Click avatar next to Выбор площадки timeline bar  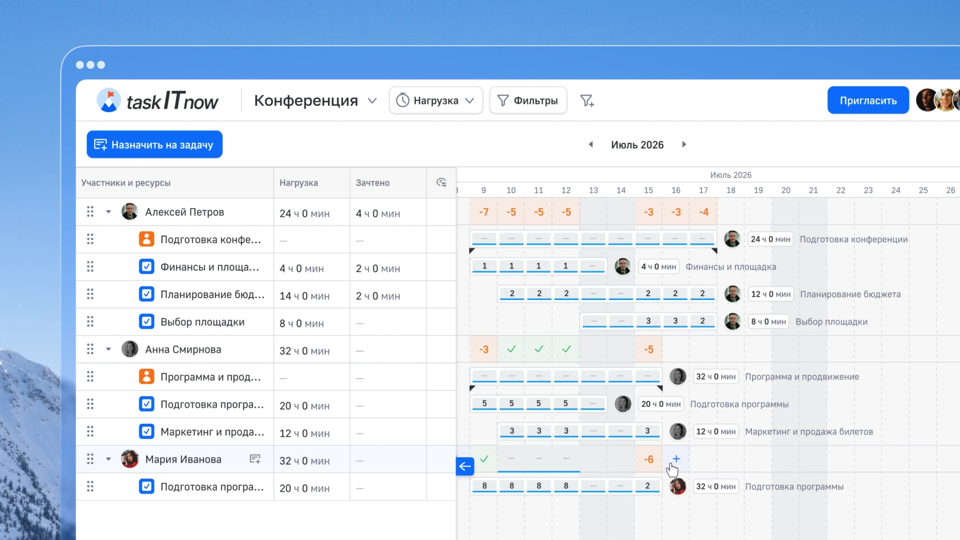(x=732, y=322)
